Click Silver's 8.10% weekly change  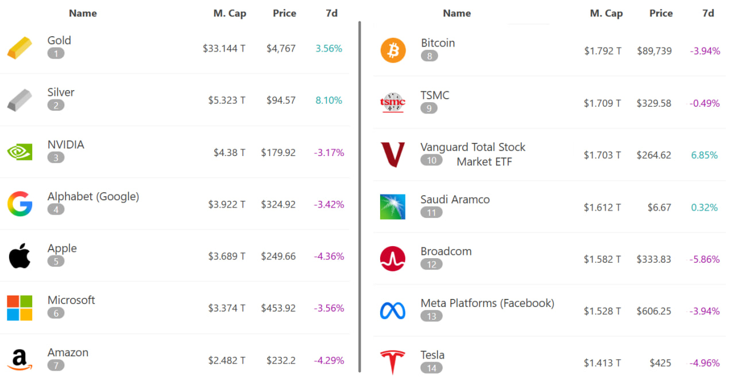(328, 100)
